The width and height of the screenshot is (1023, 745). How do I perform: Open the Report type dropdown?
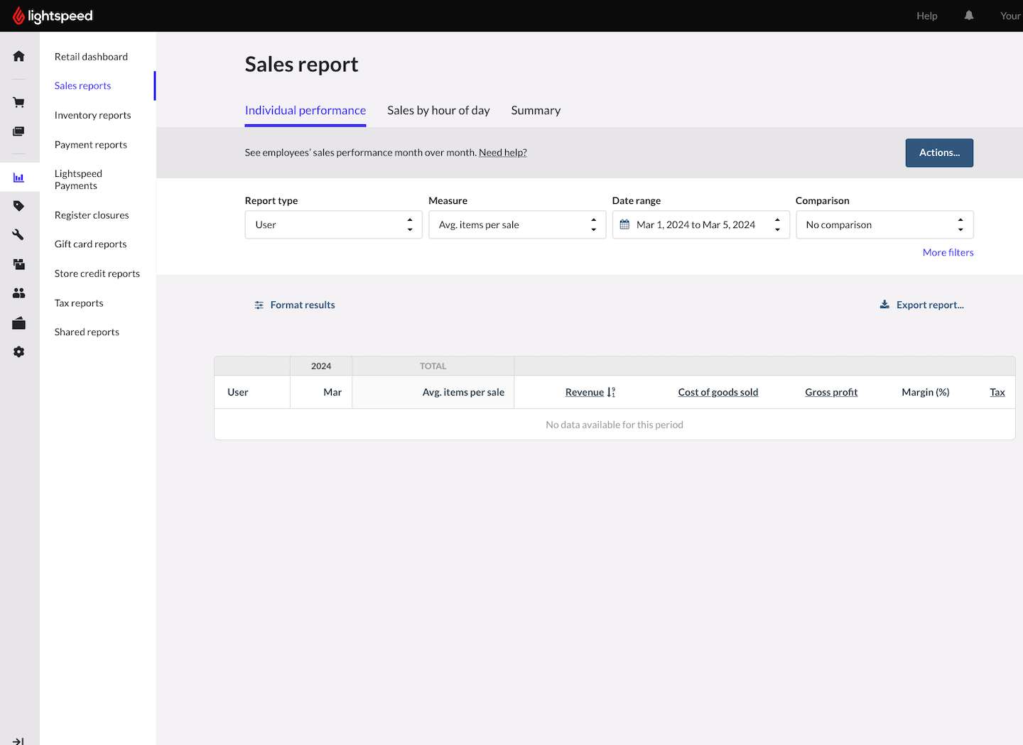click(x=333, y=224)
